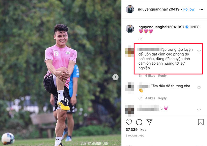Viewport: 207px width, 146px height.
Task: Follow the nguyenquanghai account
Action: [x=189, y=9]
